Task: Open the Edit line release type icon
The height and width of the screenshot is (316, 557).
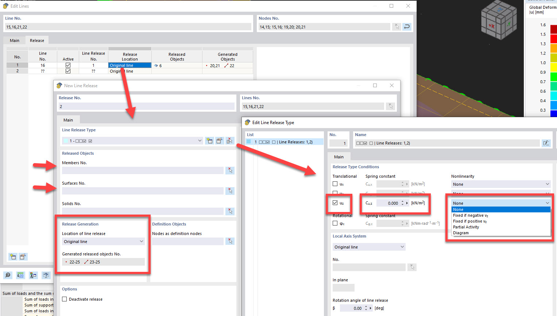Action: [219, 140]
